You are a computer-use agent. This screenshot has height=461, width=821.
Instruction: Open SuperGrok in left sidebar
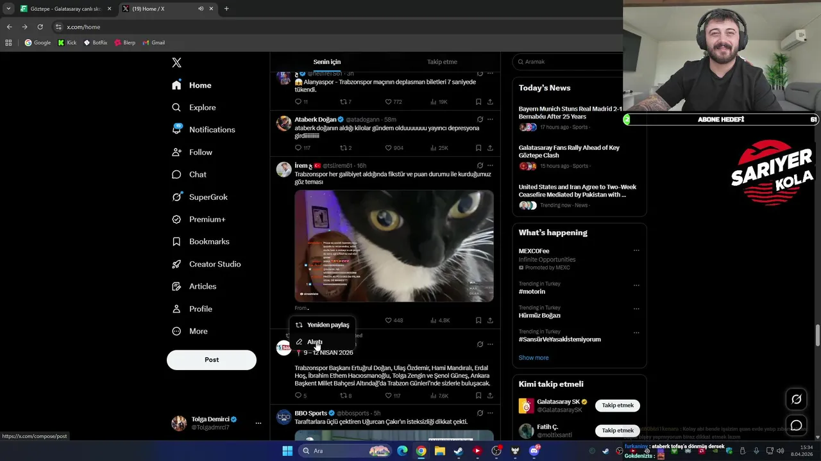(x=199, y=197)
